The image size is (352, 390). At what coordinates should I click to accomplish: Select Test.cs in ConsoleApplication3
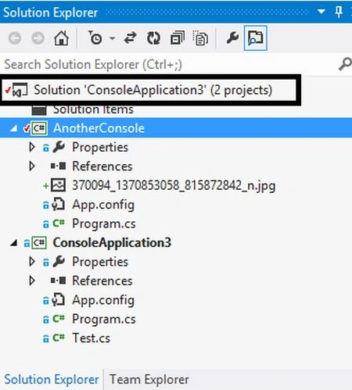coord(91,338)
